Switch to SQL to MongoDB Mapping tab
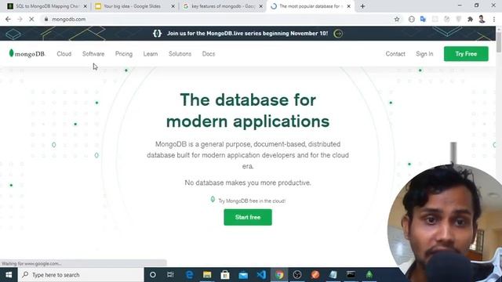502x282 pixels. click(x=47, y=6)
